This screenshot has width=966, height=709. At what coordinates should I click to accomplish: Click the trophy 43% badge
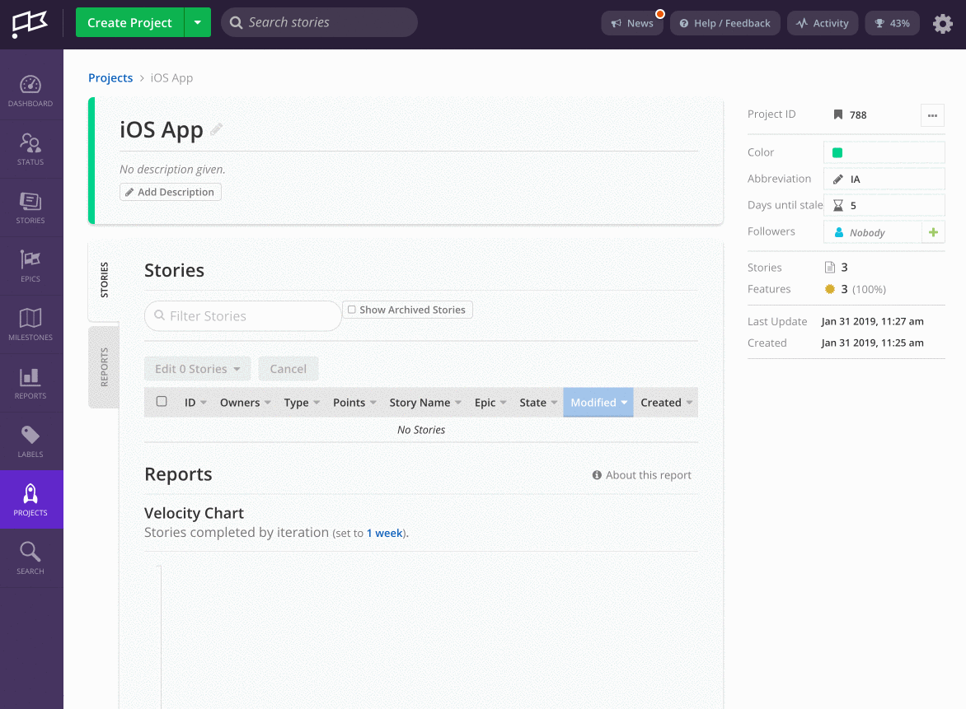892,23
